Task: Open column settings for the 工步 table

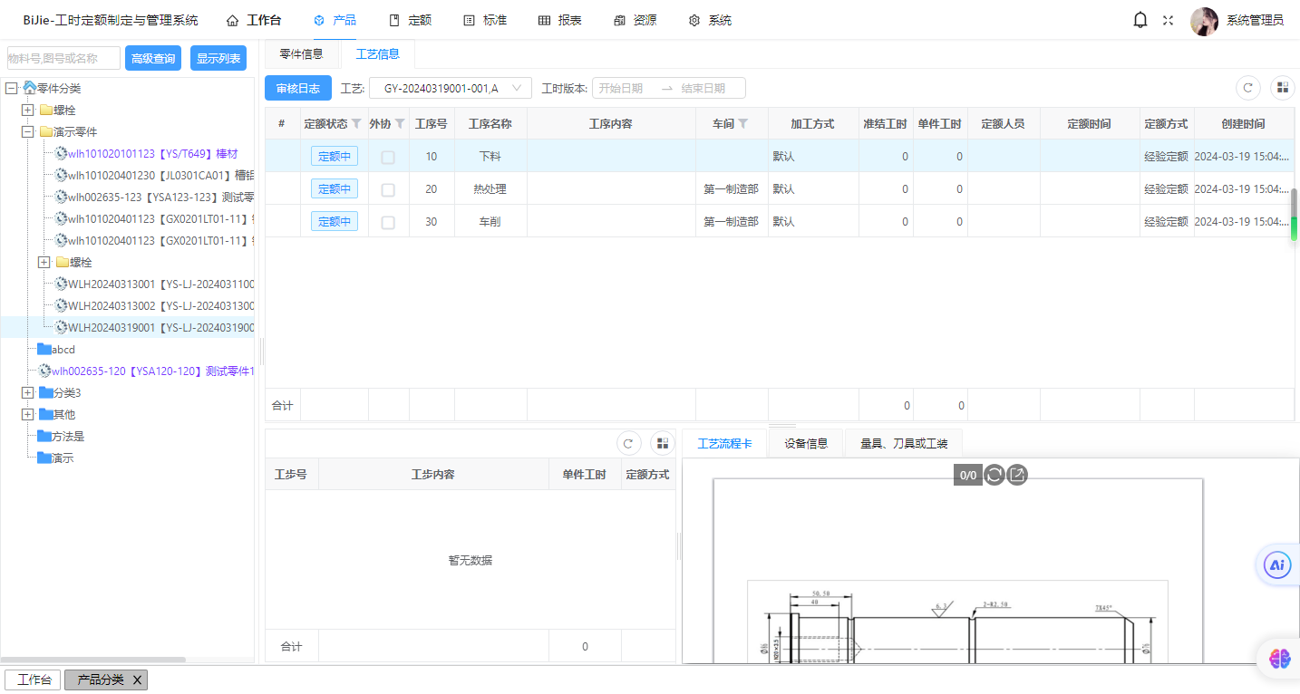Action: (x=663, y=443)
